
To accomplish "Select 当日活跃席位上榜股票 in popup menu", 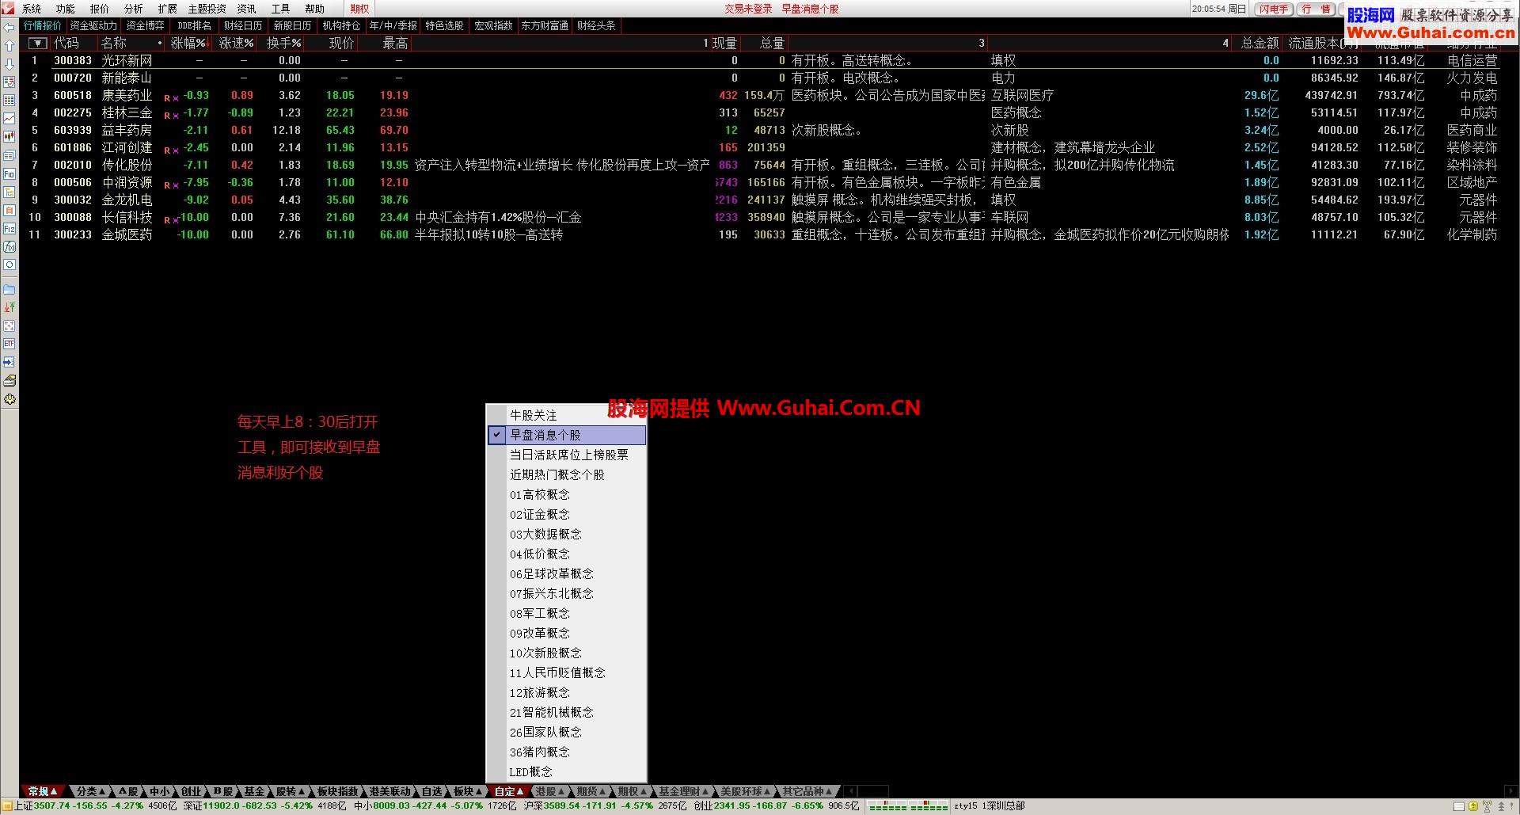I will pos(568,455).
